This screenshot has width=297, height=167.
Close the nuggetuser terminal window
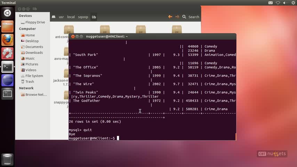click(73, 37)
